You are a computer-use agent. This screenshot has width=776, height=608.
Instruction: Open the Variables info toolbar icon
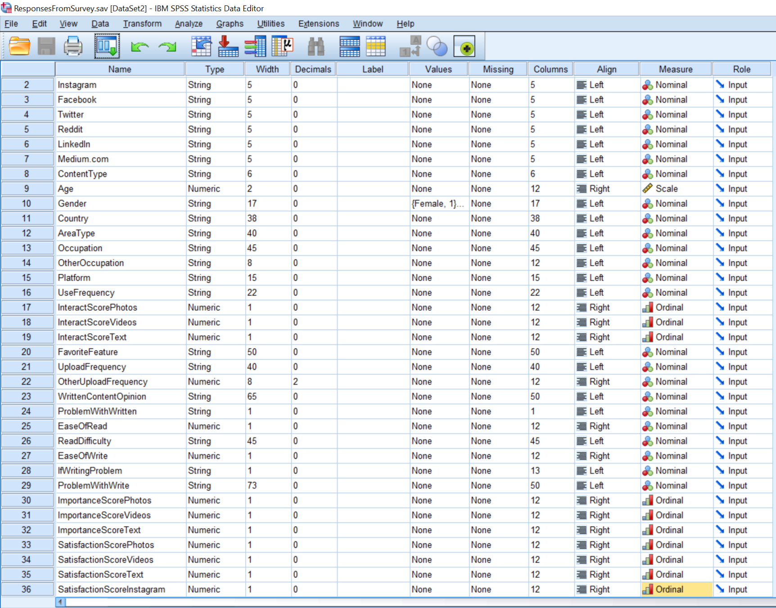[x=255, y=46]
